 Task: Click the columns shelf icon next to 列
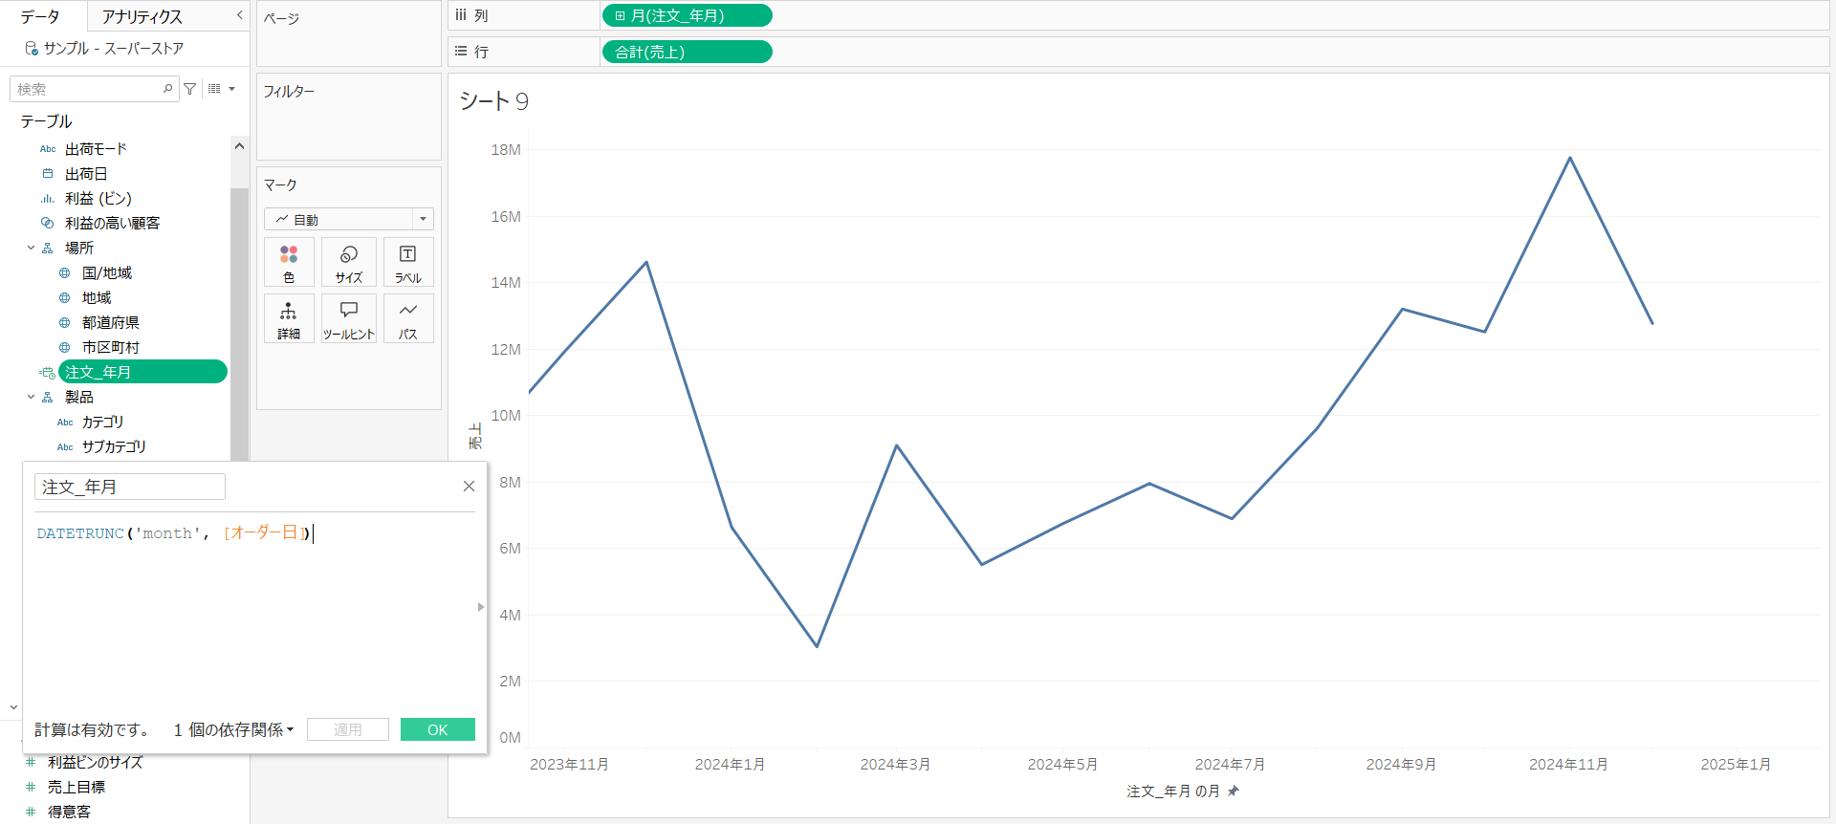(x=461, y=15)
